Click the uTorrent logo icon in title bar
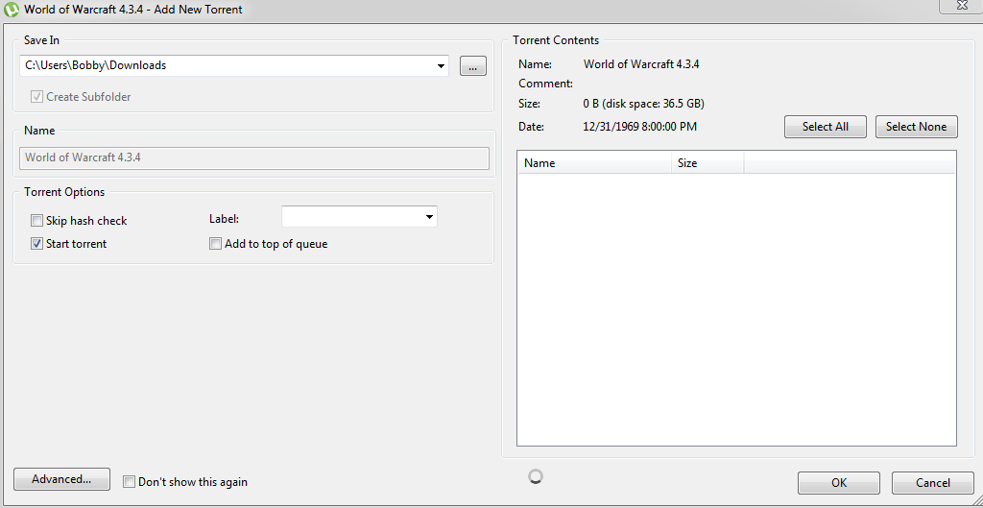The image size is (983, 508). pos(12,10)
